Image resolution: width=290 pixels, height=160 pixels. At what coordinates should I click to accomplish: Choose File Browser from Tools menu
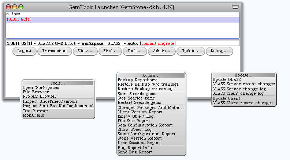[58, 92]
